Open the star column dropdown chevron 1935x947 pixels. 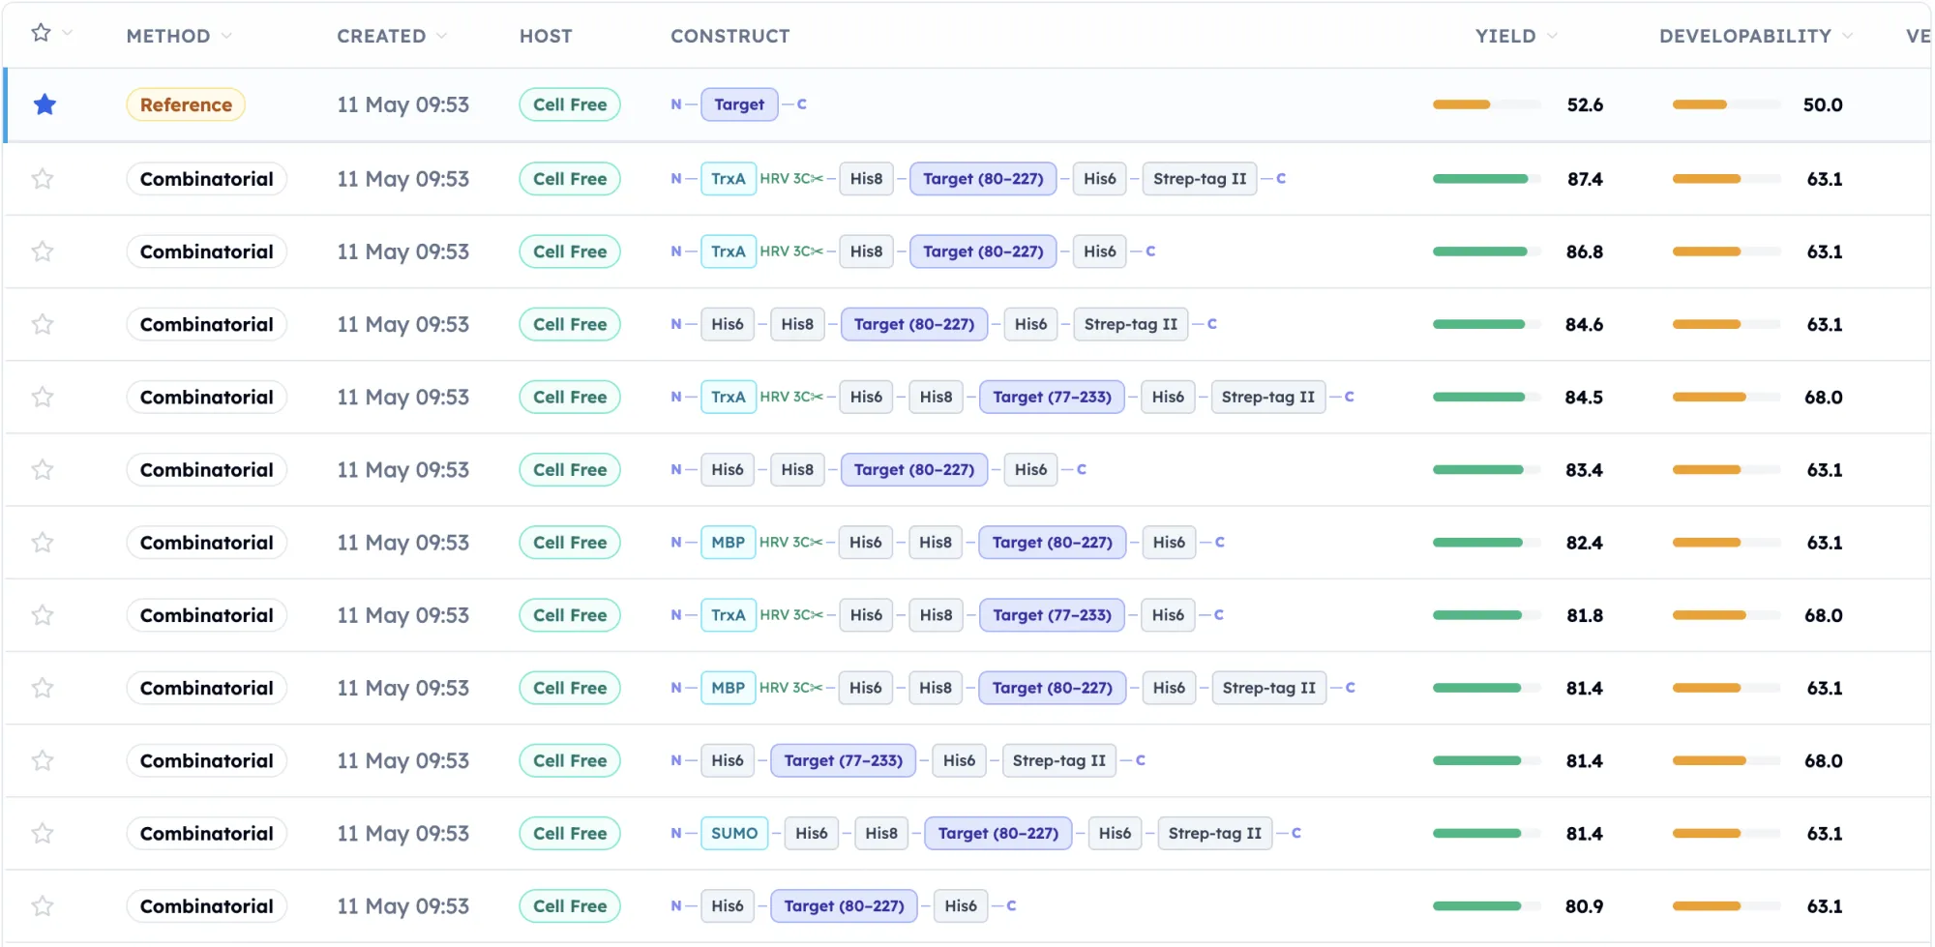pyautogui.click(x=68, y=33)
